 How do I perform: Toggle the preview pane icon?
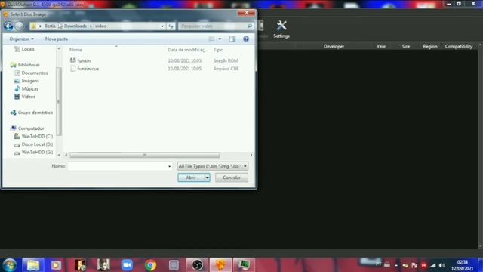[x=232, y=39]
